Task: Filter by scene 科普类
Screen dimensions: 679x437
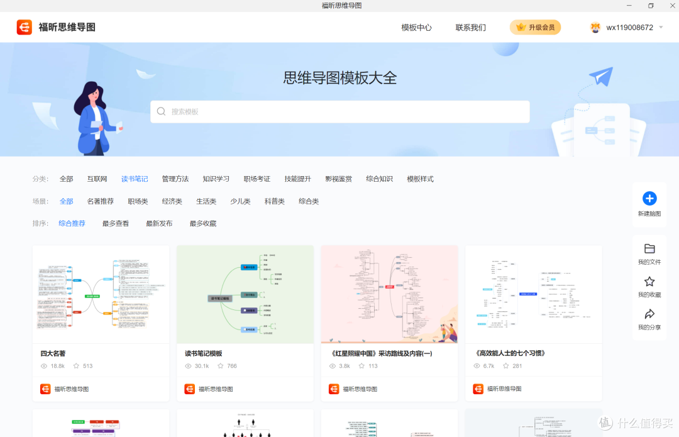Action: (275, 201)
